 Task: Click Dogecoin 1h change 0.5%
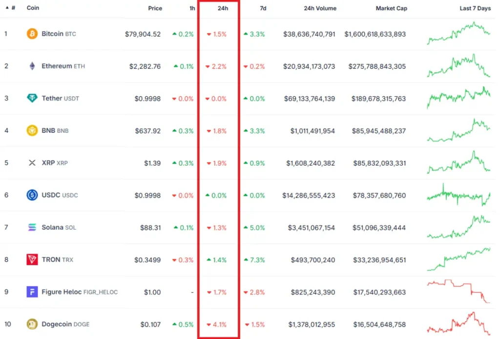183,324
